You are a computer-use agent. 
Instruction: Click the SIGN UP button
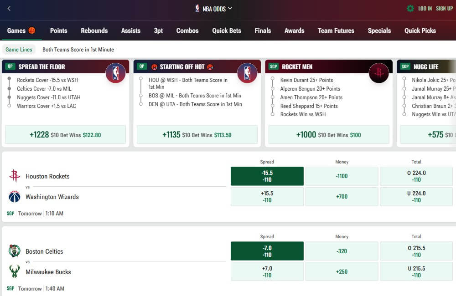point(445,8)
